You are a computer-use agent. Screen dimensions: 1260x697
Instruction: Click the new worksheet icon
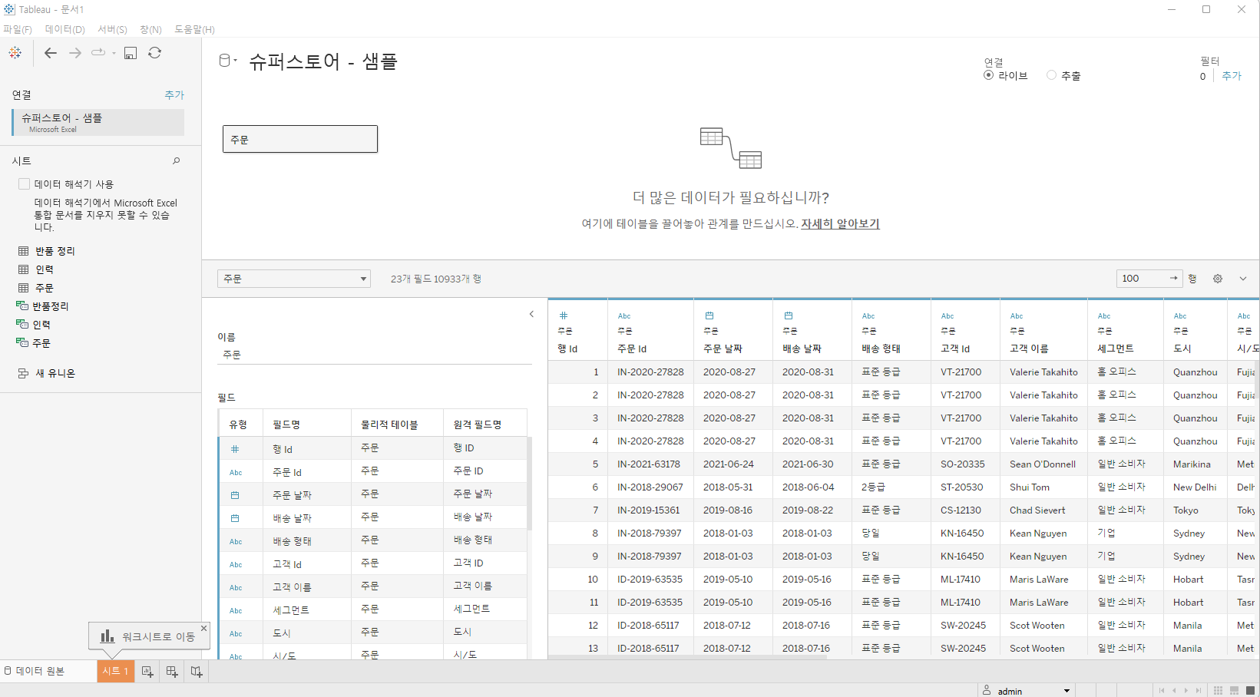point(147,672)
